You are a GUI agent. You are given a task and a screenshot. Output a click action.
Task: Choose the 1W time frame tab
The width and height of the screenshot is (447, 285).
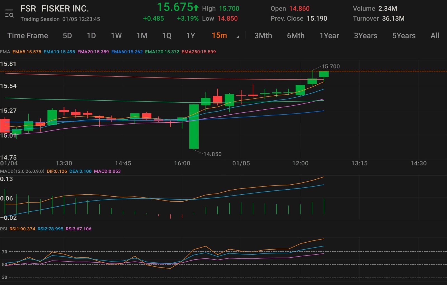click(116, 36)
